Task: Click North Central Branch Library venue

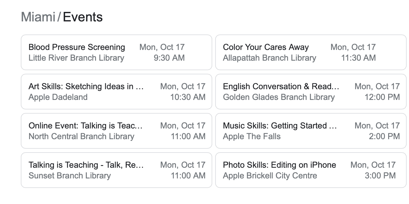Action: coord(81,136)
